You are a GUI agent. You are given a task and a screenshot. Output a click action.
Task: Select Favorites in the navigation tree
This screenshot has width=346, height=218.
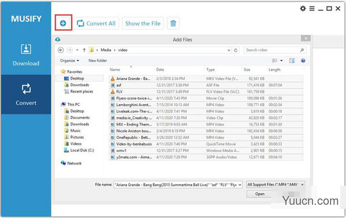coord(72,71)
